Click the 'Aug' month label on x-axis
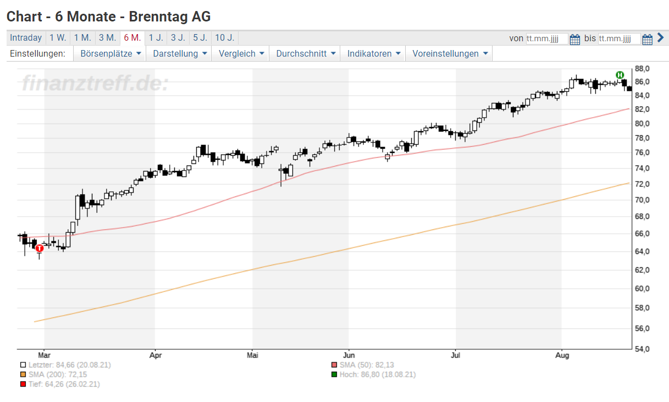The image size is (669, 402). tap(561, 355)
